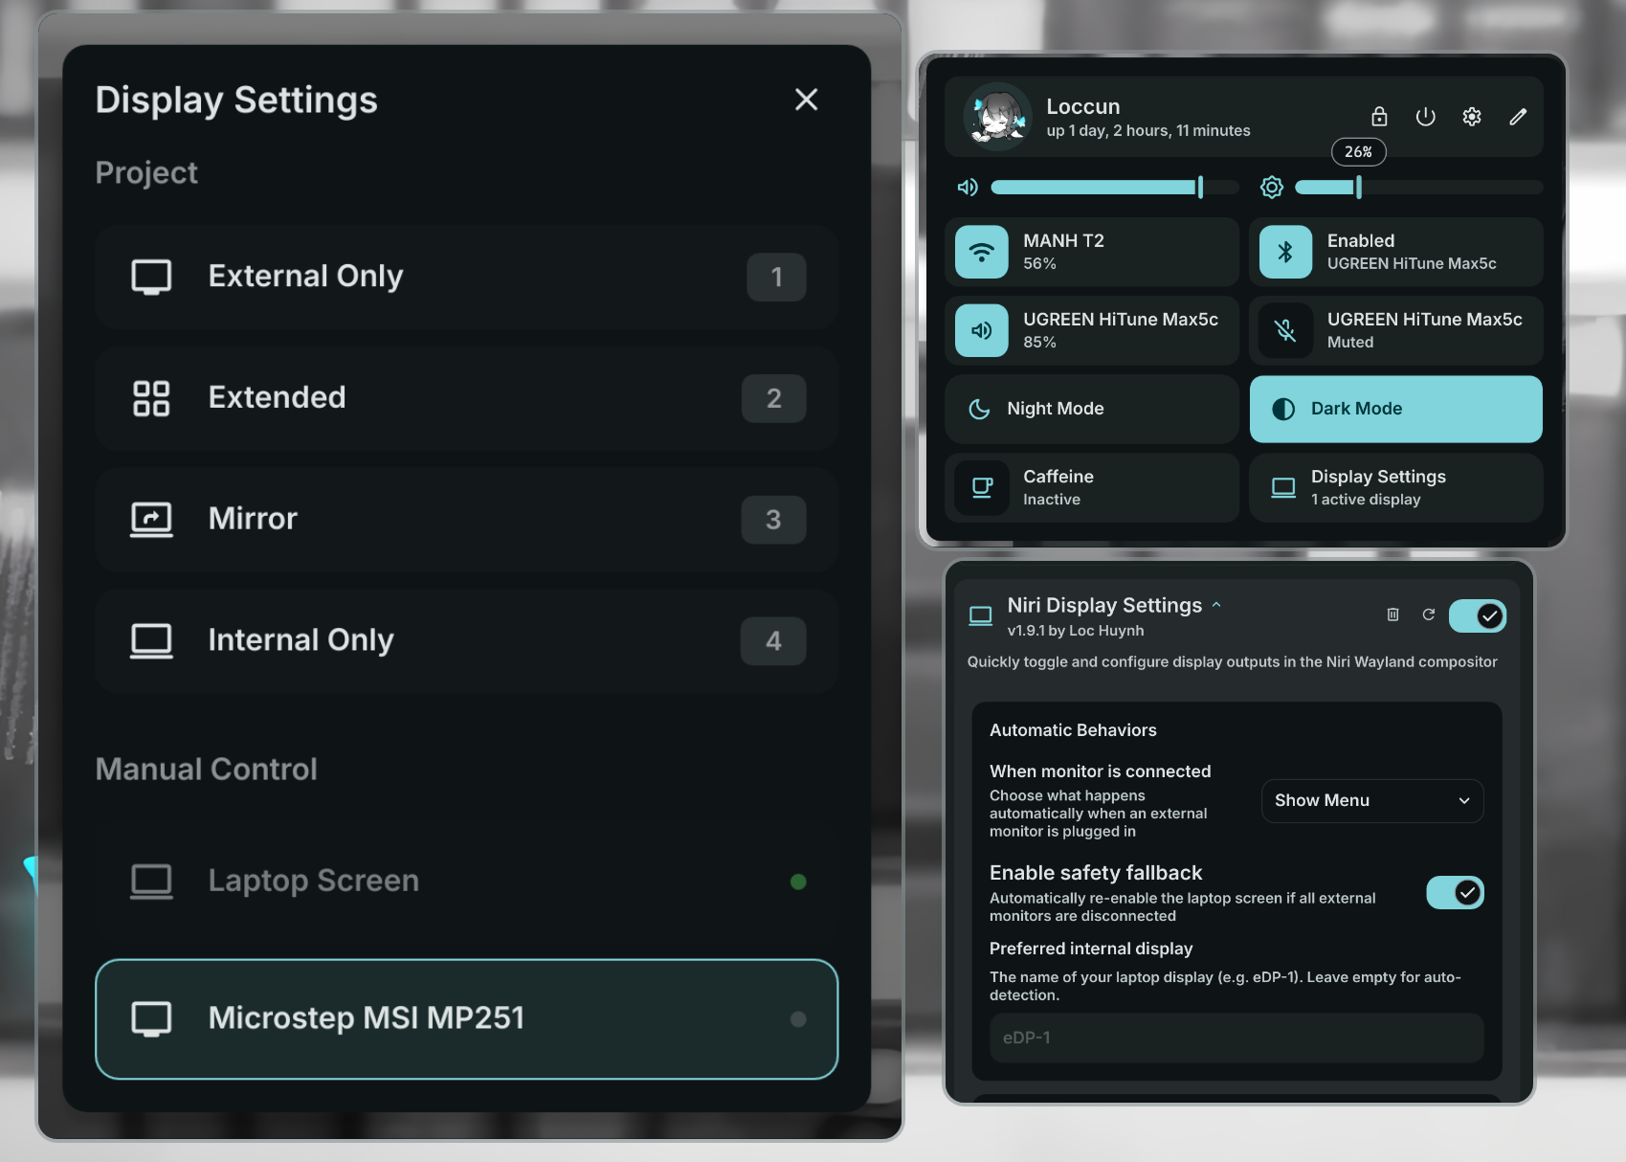The width and height of the screenshot is (1626, 1162).
Task: Click shortcut badge number 3
Action: tap(773, 520)
